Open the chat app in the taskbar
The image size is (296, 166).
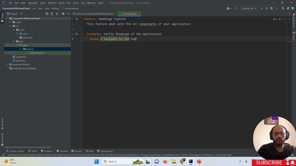[157, 161]
